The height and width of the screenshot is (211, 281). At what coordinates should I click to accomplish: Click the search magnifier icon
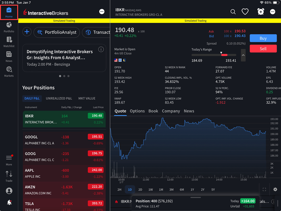click(x=233, y=12)
